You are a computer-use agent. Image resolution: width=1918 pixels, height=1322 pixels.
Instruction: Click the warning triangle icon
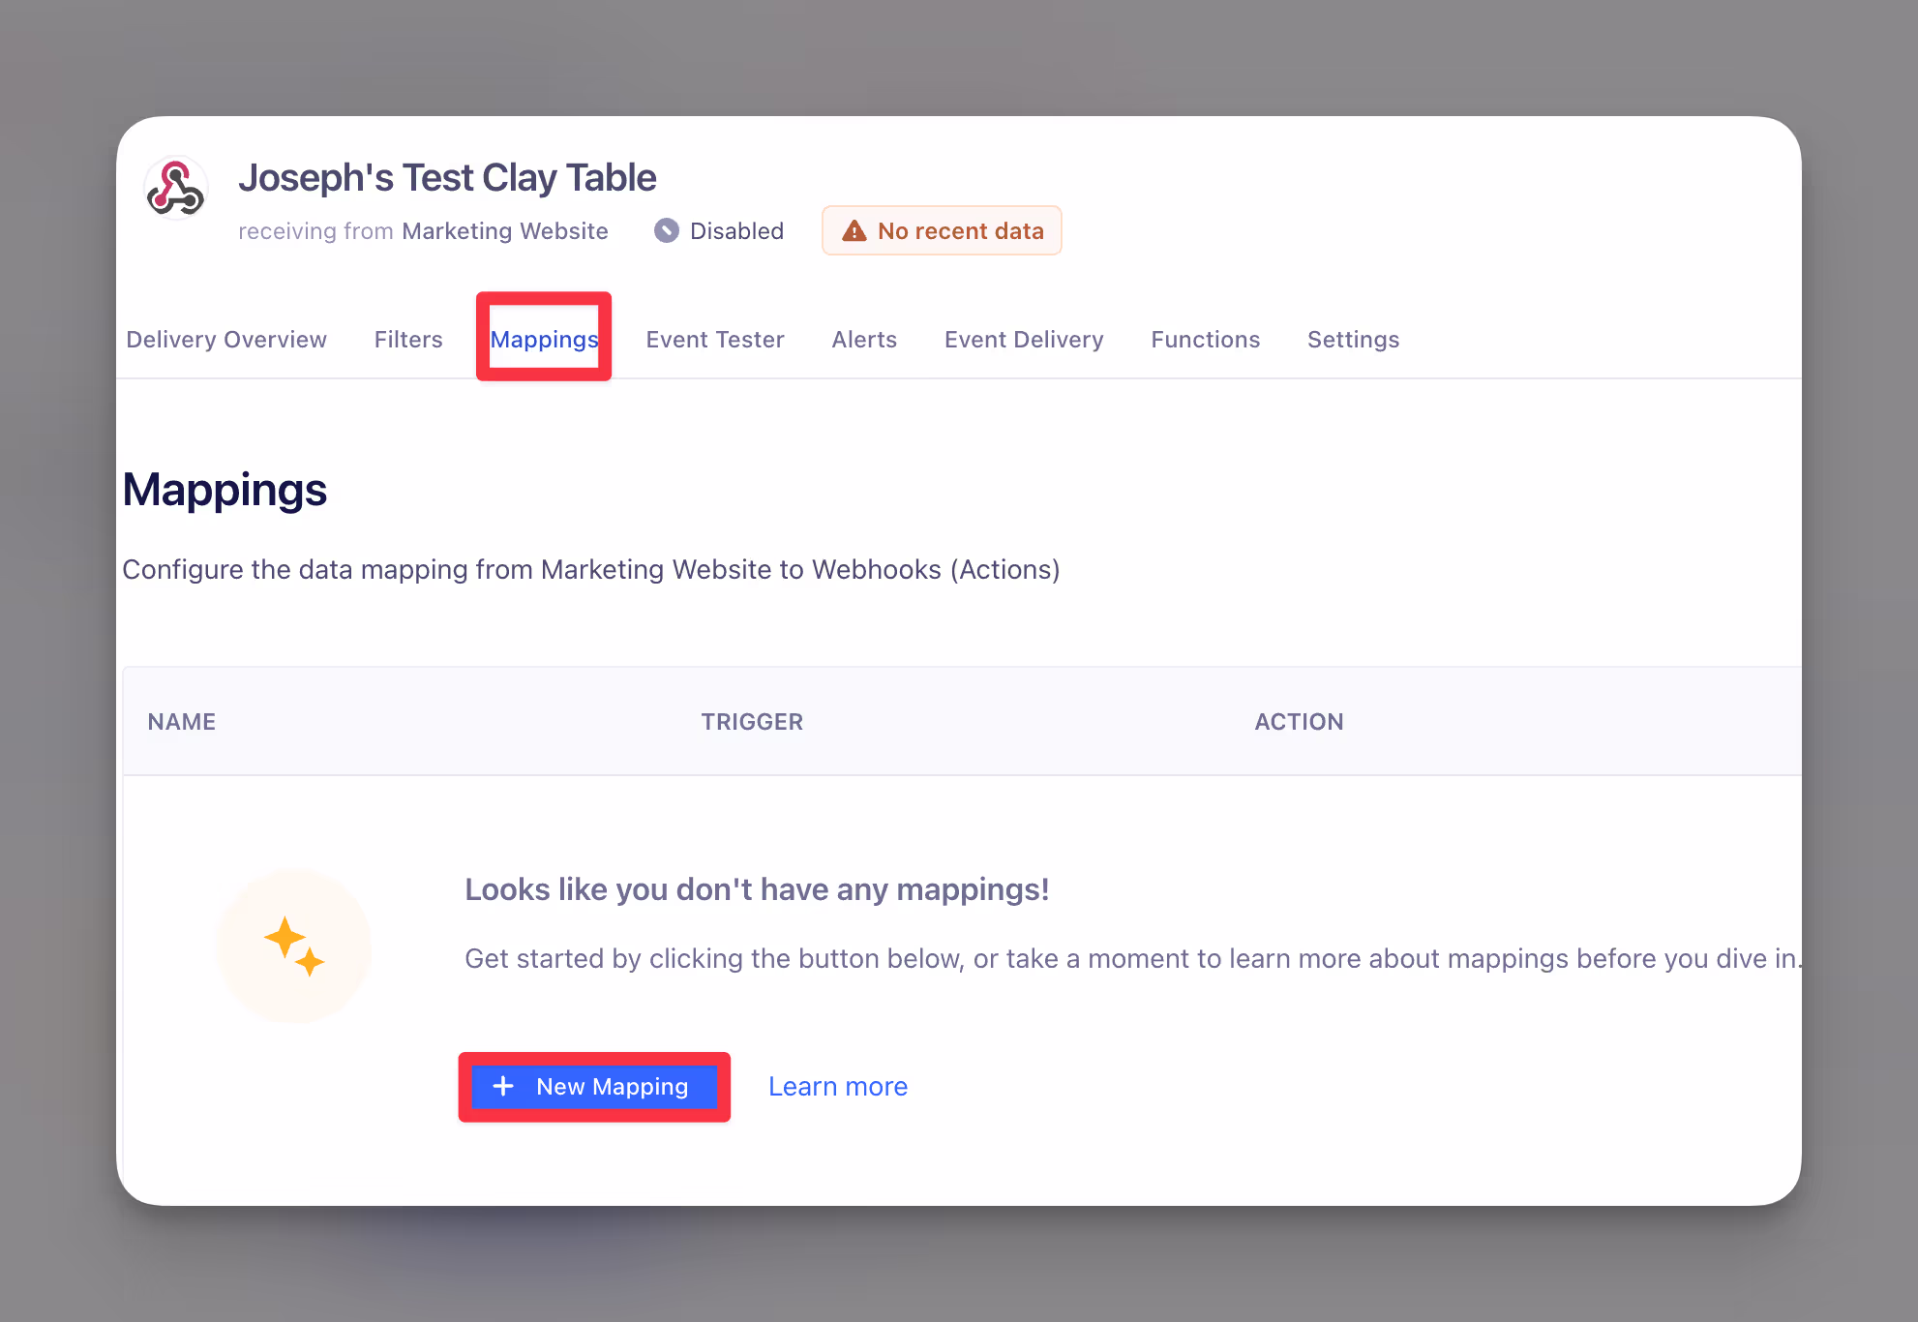[x=854, y=230]
